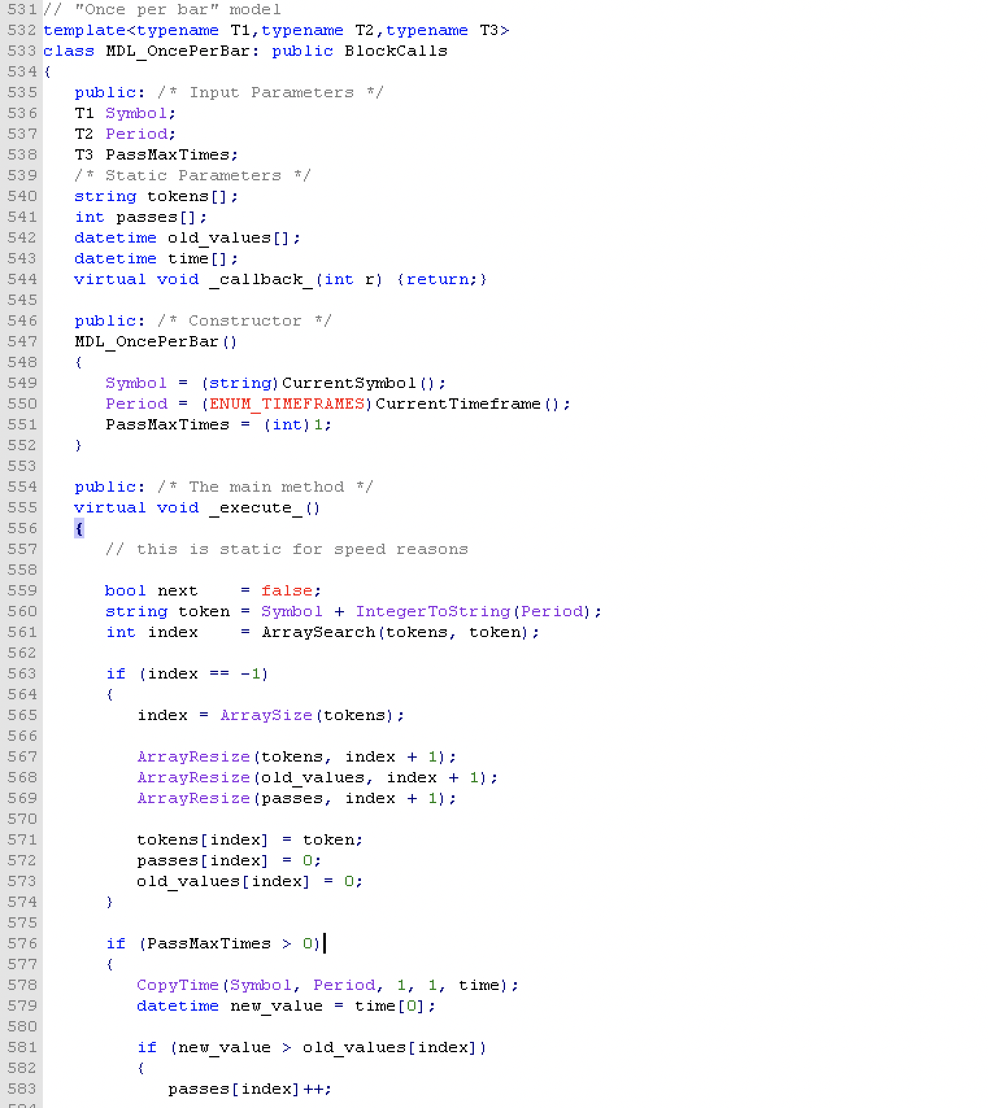Viewport: 988px width, 1108px height.
Task: Click the 'template<typename' keyword on line 532
Action: (x=131, y=30)
